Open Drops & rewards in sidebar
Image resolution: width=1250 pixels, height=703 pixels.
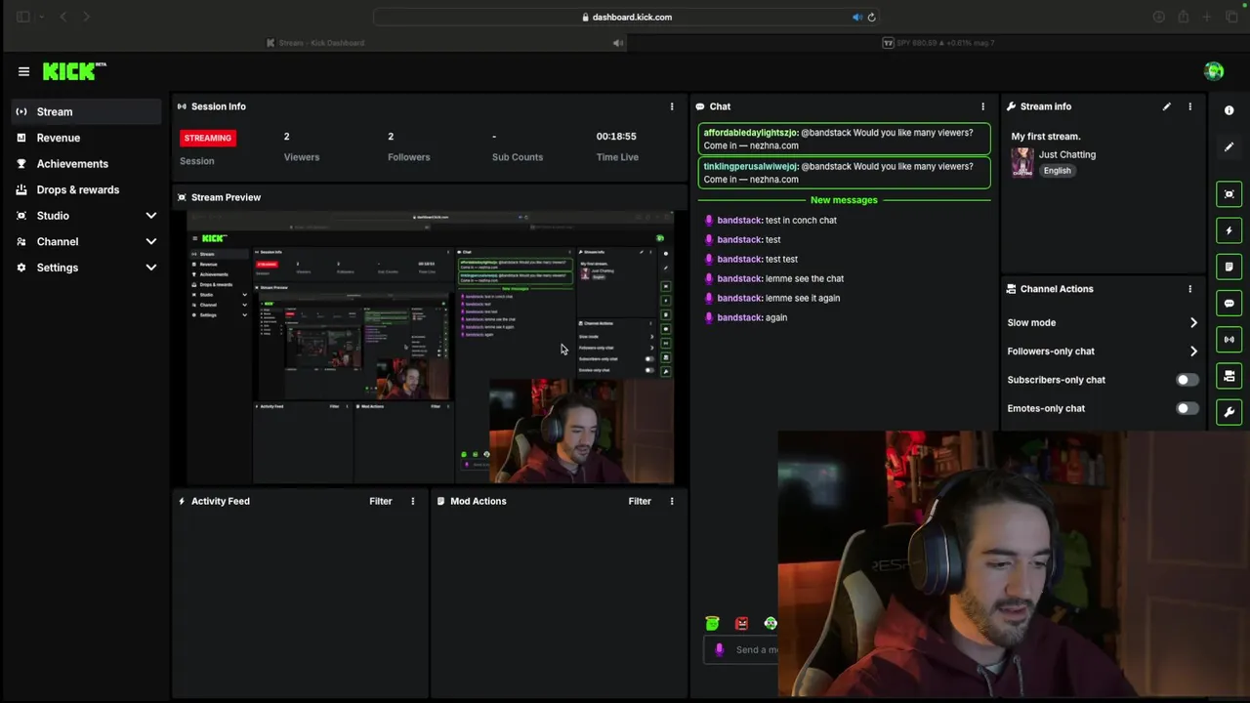pyautogui.click(x=86, y=189)
